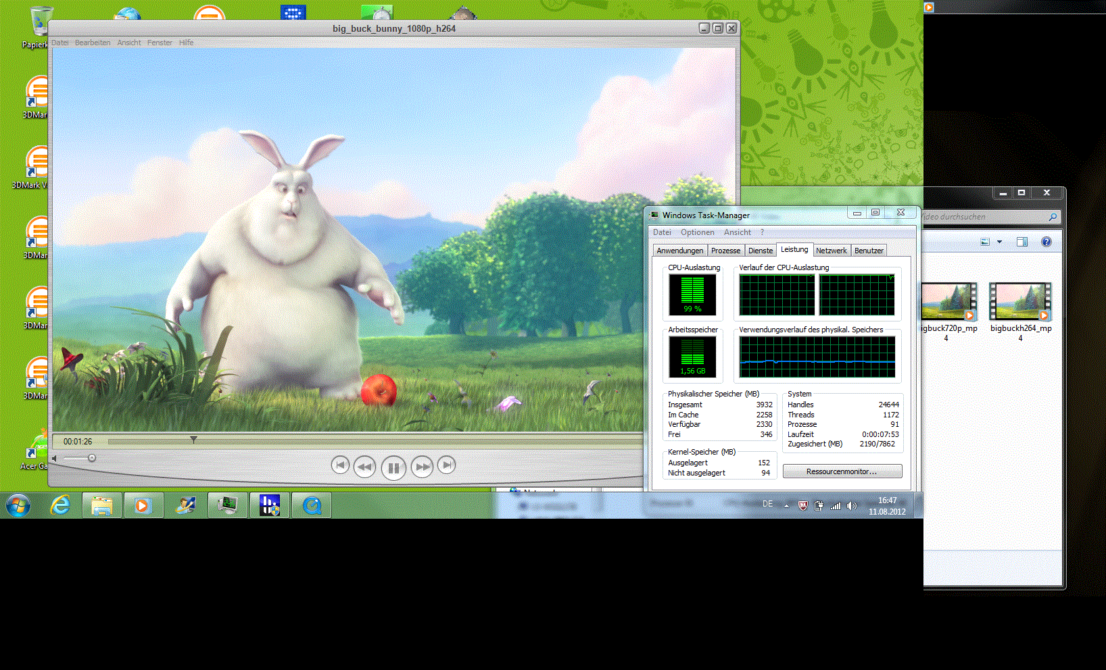Click the right CPU history graph
This screenshot has height=670, width=1106.
click(x=857, y=294)
